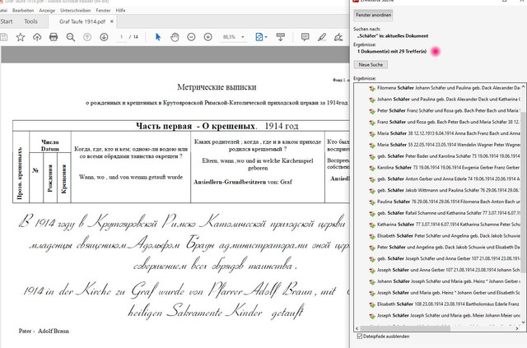
Task: Zoom out with the minus icon
Action: pyautogui.click(x=191, y=37)
